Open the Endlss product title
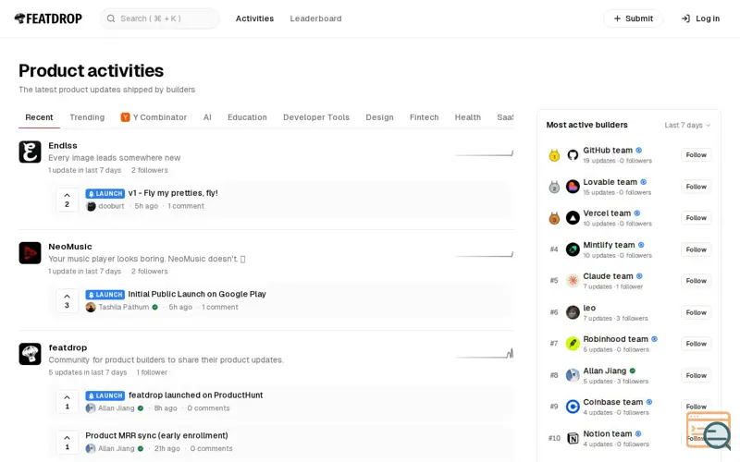The width and height of the screenshot is (740, 462). [63, 146]
